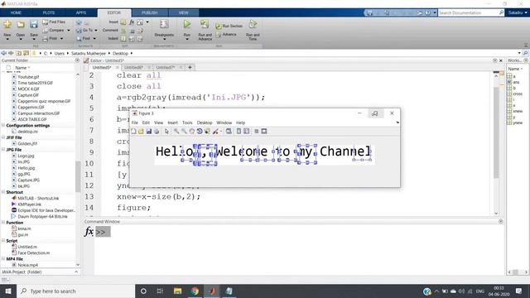Viewport: 530px width, 298px height.
Task: Click the Advance button
Action: 226,35
